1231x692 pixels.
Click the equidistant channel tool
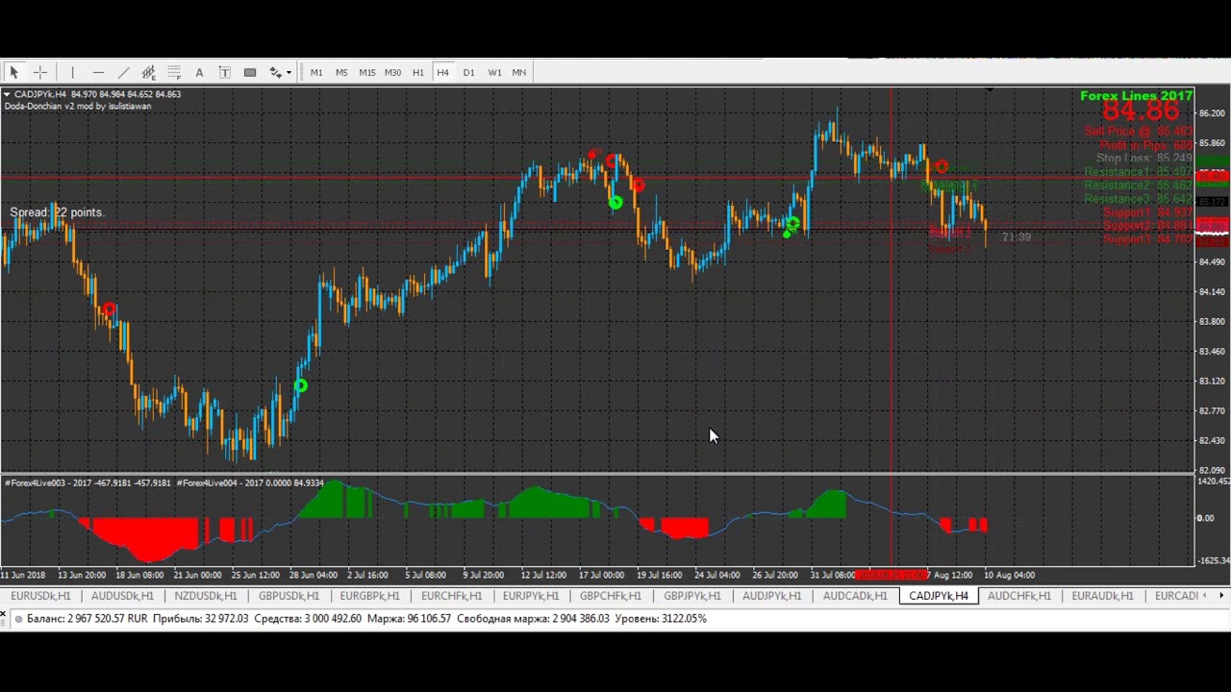148,72
